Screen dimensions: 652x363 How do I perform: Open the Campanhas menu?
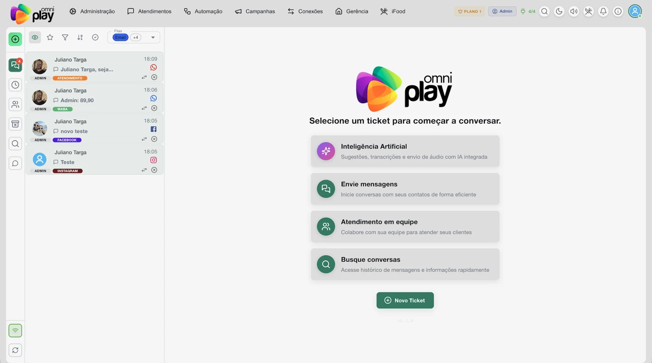255,11
